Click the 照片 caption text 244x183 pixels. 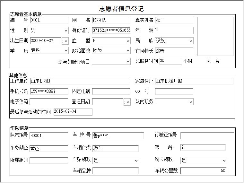click(213, 61)
